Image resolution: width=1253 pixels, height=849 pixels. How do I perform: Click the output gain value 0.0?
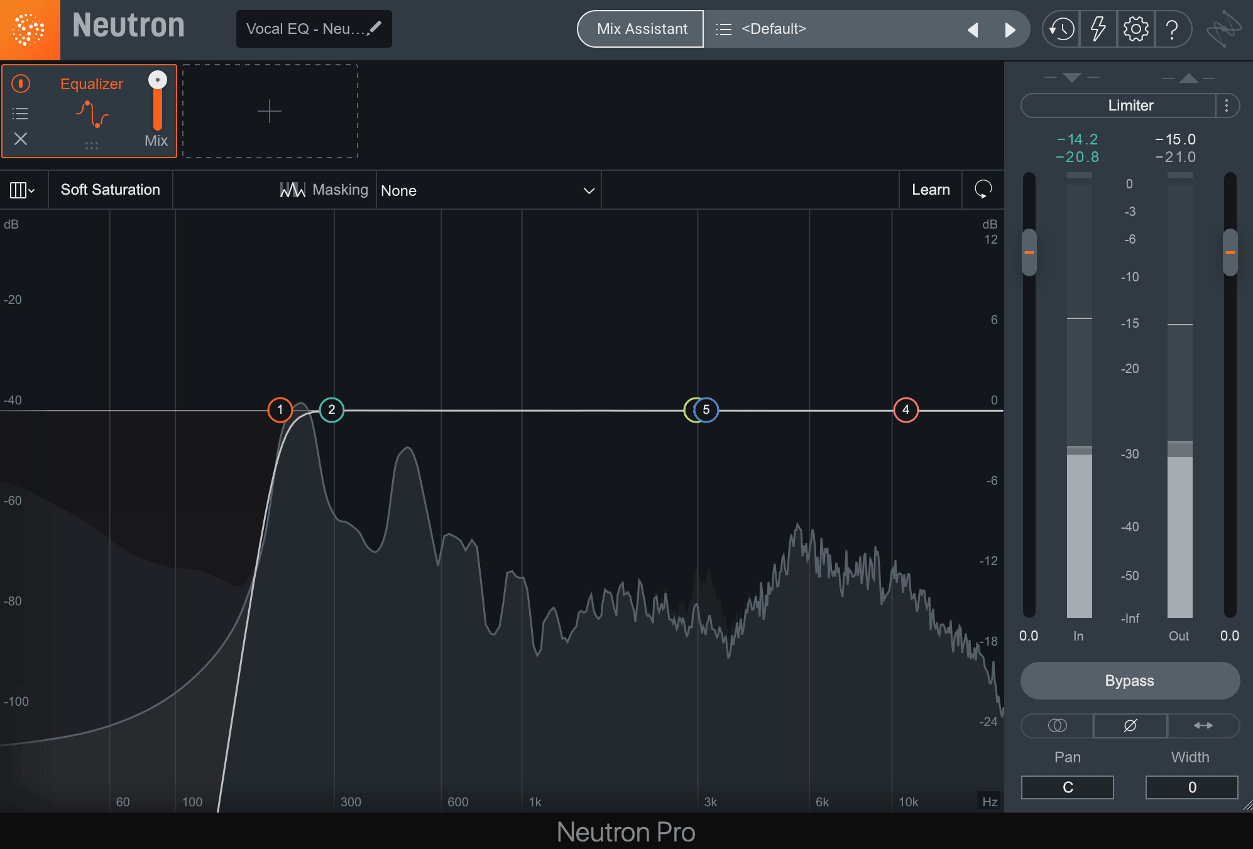[x=1230, y=636]
